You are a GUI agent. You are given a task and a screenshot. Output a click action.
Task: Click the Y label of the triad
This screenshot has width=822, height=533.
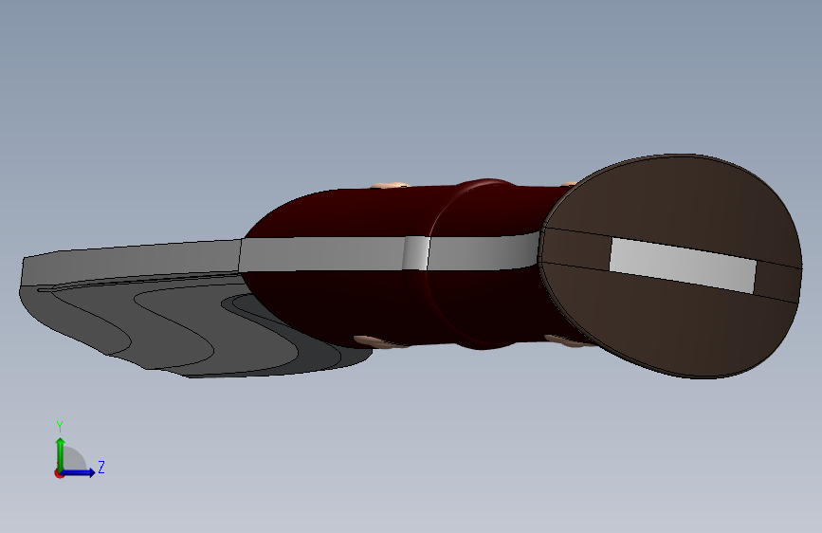click(60, 427)
